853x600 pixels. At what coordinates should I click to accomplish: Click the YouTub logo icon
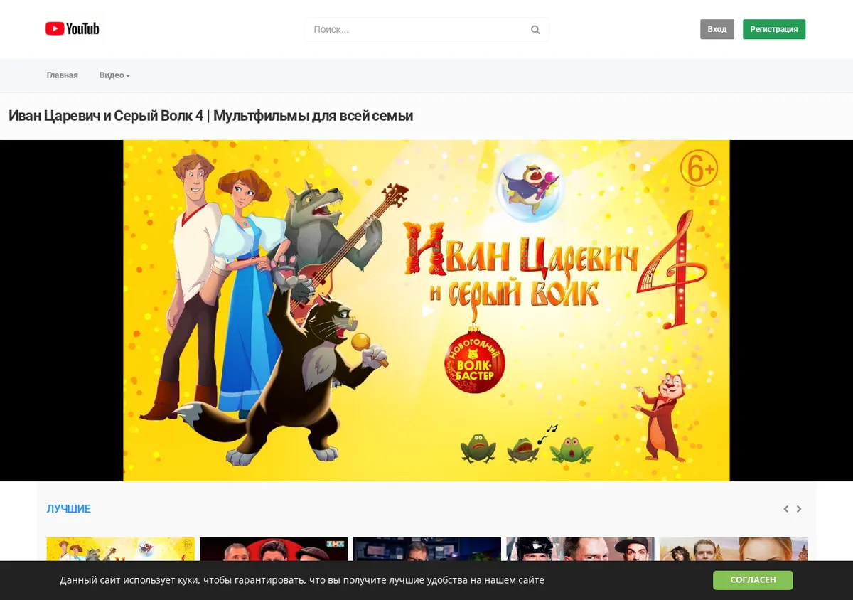pos(72,28)
